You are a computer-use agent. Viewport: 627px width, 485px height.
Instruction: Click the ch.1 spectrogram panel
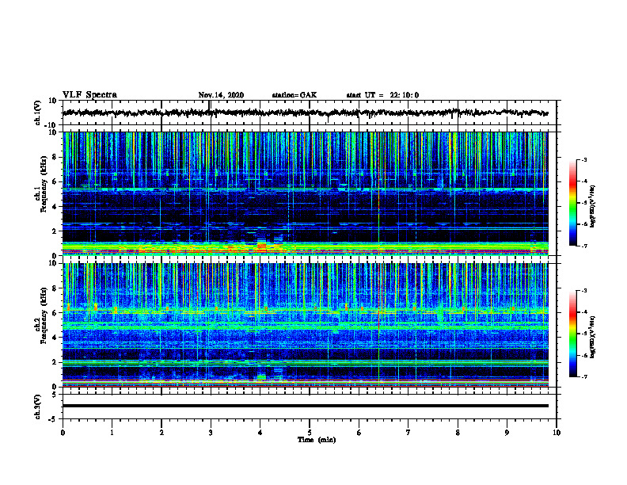tap(305, 193)
